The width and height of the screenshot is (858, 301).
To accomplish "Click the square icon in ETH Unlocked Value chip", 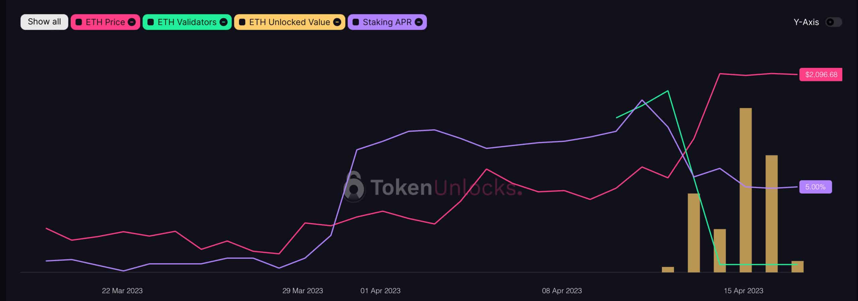I will click(242, 22).
